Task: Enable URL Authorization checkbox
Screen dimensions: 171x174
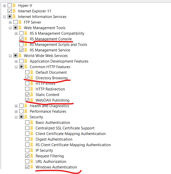Action: (x=27, y=161)
